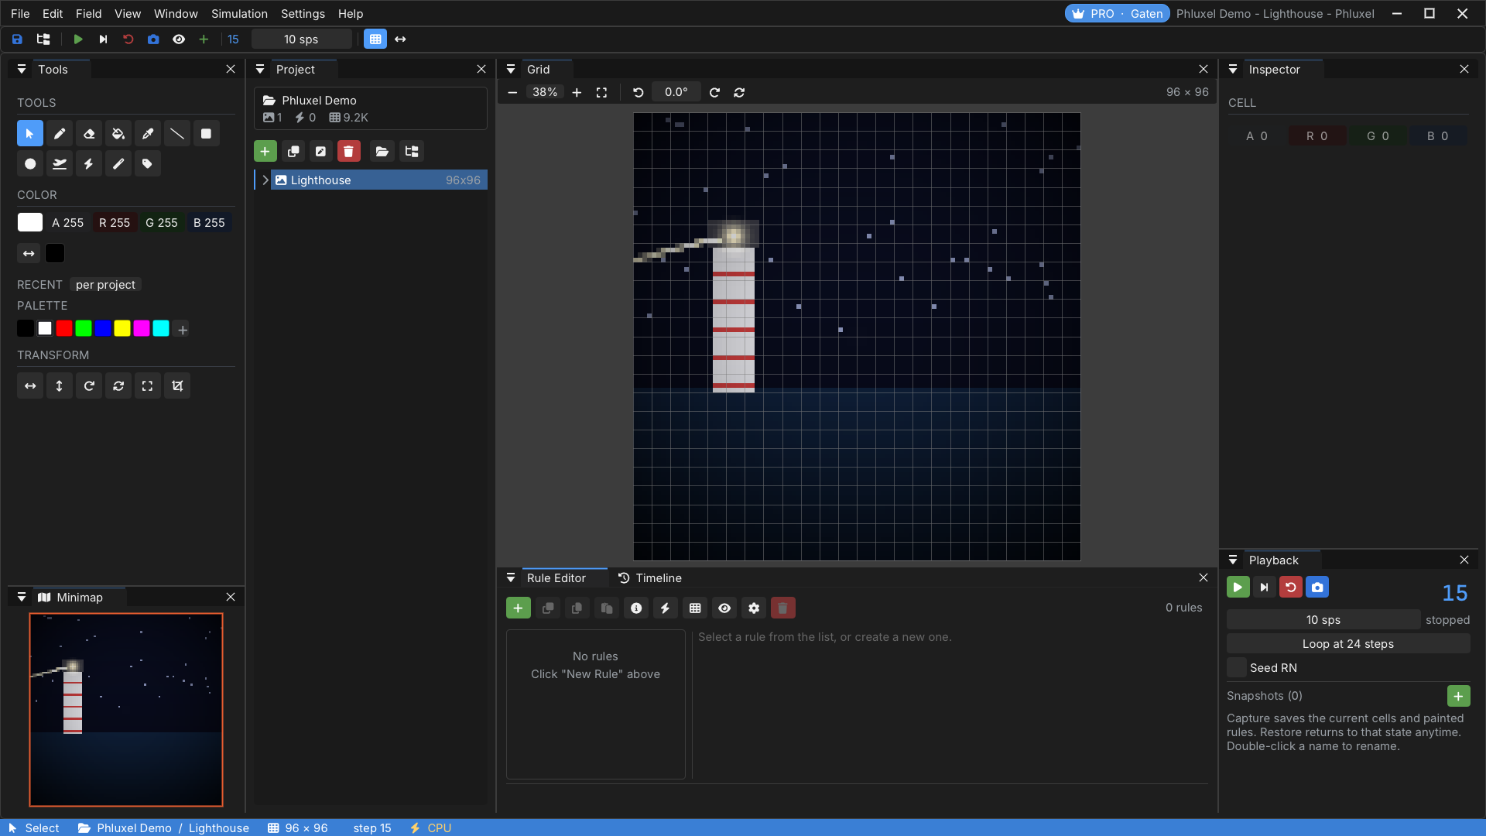This screenshot has height=836, width=1486.
Task: Select the Rectangle shape tool
Action: 207,134
